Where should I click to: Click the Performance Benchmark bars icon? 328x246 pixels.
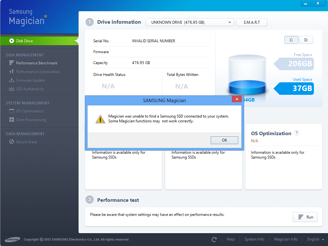[x=12, y=63]
